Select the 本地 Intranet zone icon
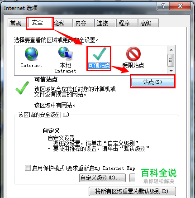Screen dimensions: 195x198 point(66,53)
